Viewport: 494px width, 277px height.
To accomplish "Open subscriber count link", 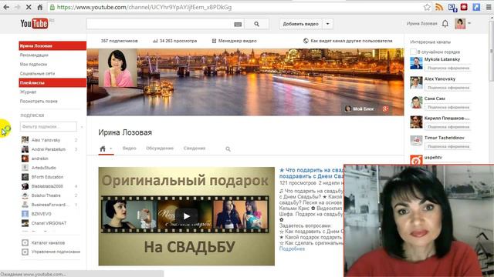I will point(119,41).
